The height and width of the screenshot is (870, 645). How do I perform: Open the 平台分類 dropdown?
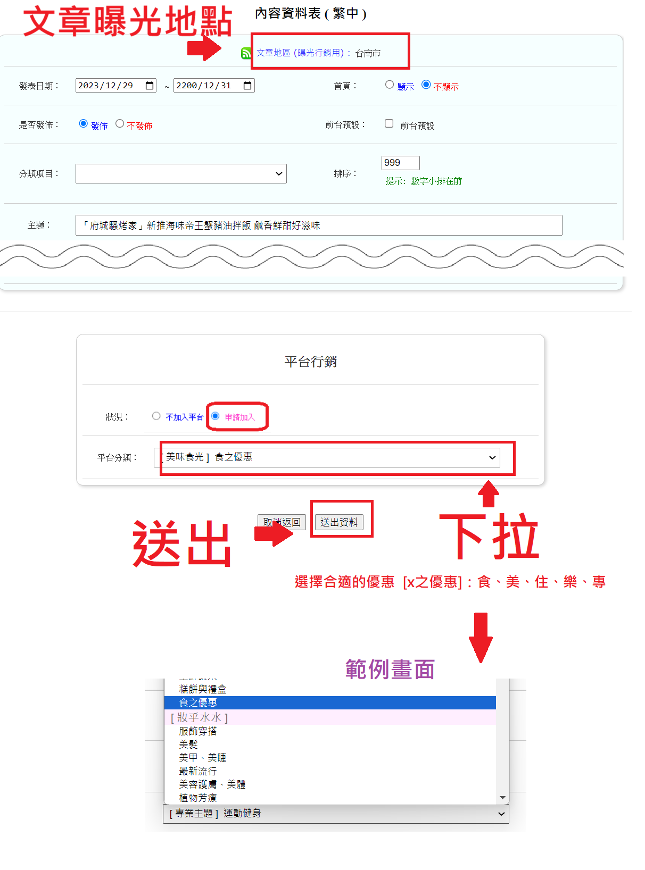coord(330,457)
